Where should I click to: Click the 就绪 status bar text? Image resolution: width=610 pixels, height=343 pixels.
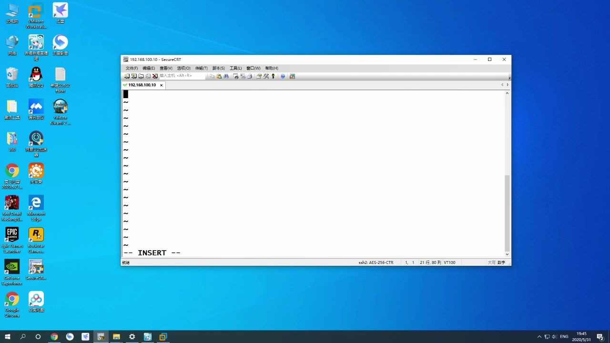126,262
